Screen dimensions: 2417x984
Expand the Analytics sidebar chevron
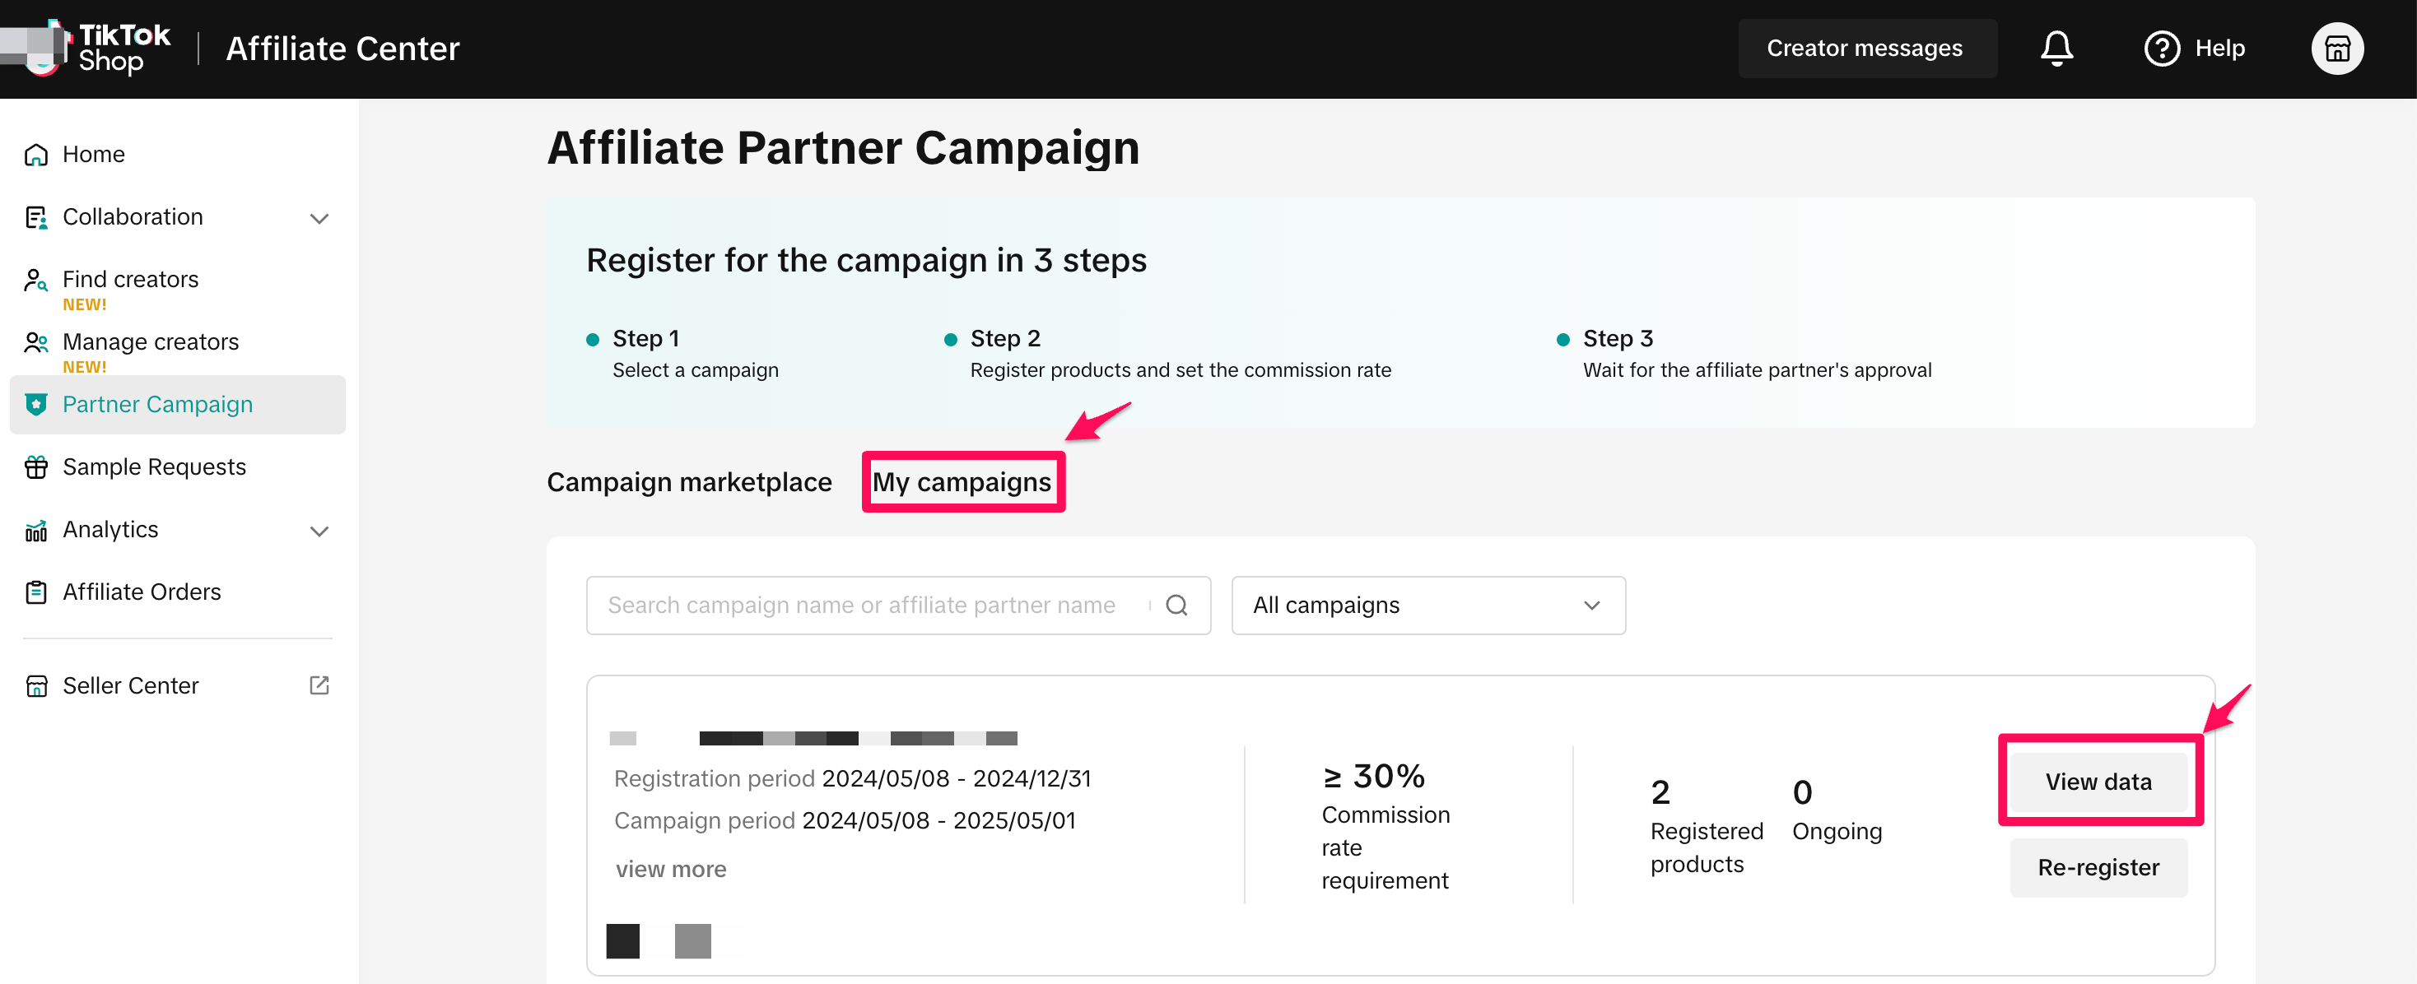pos(319,530)
